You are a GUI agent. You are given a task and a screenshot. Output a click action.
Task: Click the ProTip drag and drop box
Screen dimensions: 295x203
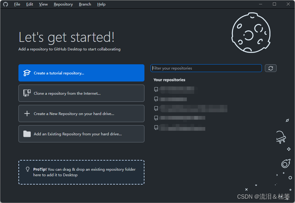[81, 172]
